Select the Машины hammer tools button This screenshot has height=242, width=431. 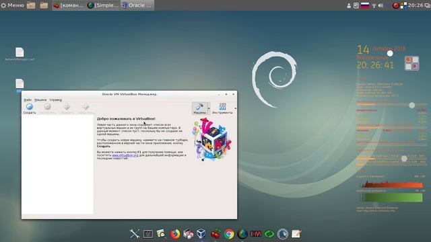click(199, 108)
